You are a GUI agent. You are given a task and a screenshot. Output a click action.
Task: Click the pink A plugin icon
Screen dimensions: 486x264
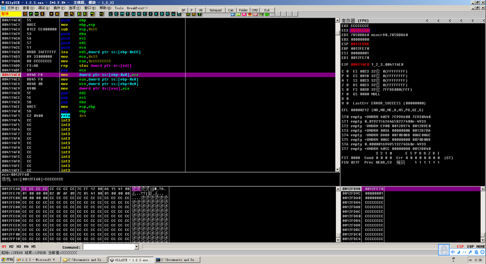pos(244,14)
